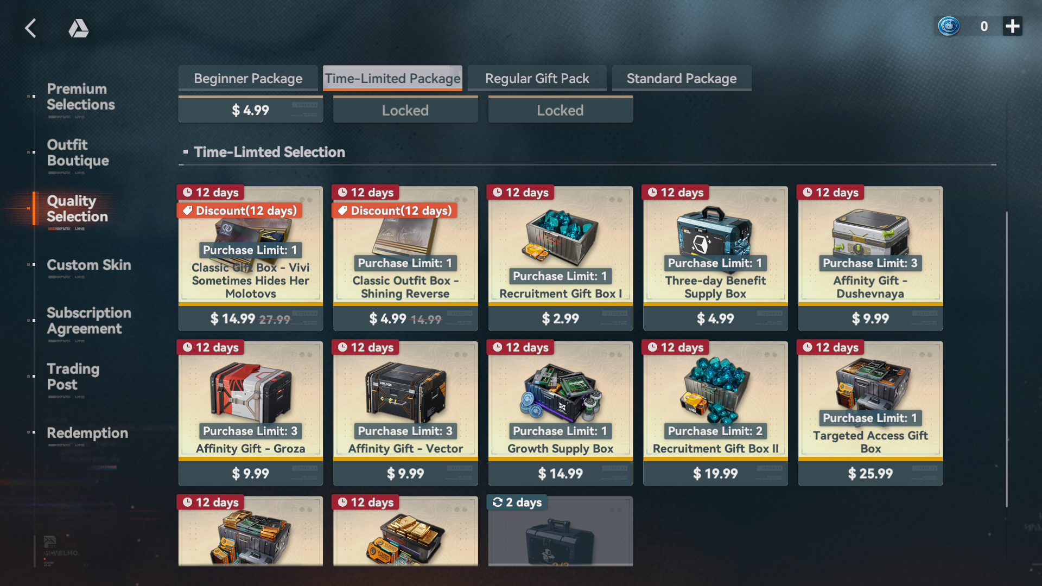The height and width of the screenshot is (586, 1042).
Task: Select the greyed-out 2 days refresh box
Action: (x=561, y=531)
